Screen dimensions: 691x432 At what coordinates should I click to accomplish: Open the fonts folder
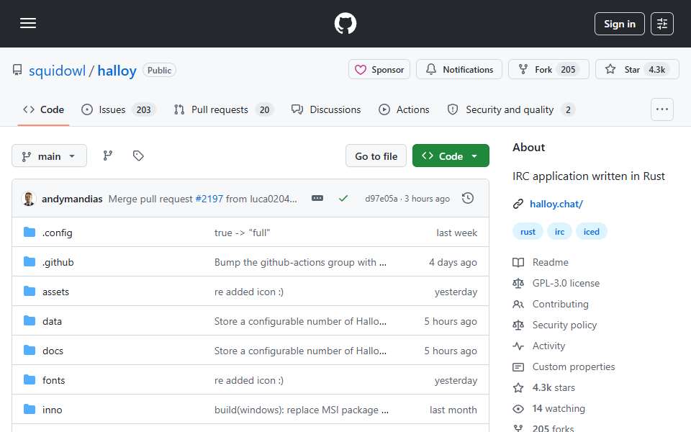point(54,380)
